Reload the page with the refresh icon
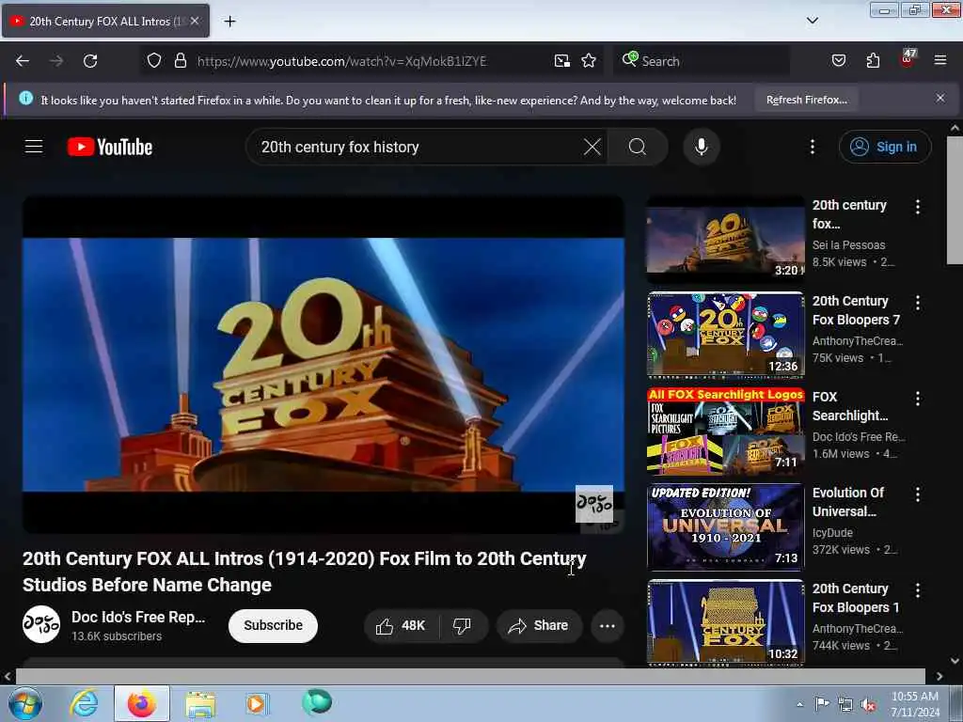The height and width of the screenshot is (722, 963). [90, 61]
